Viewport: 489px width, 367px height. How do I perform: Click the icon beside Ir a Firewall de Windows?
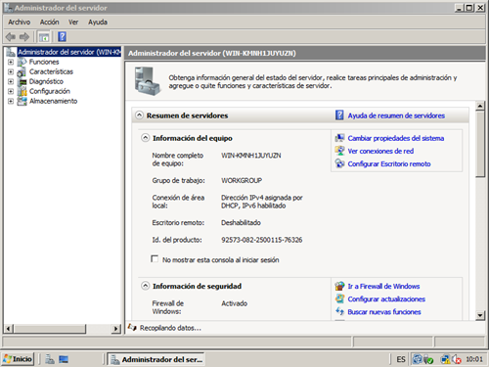(339, 286)
